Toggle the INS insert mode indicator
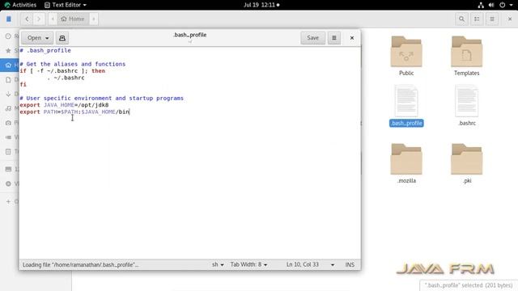This screenshot has height=291, width=518. [x=350, y=264]
